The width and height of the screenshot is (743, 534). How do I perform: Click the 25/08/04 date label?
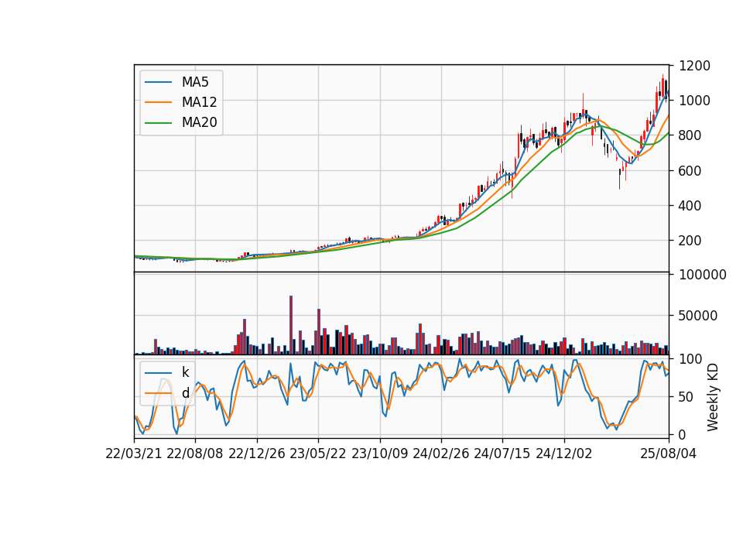668,454
